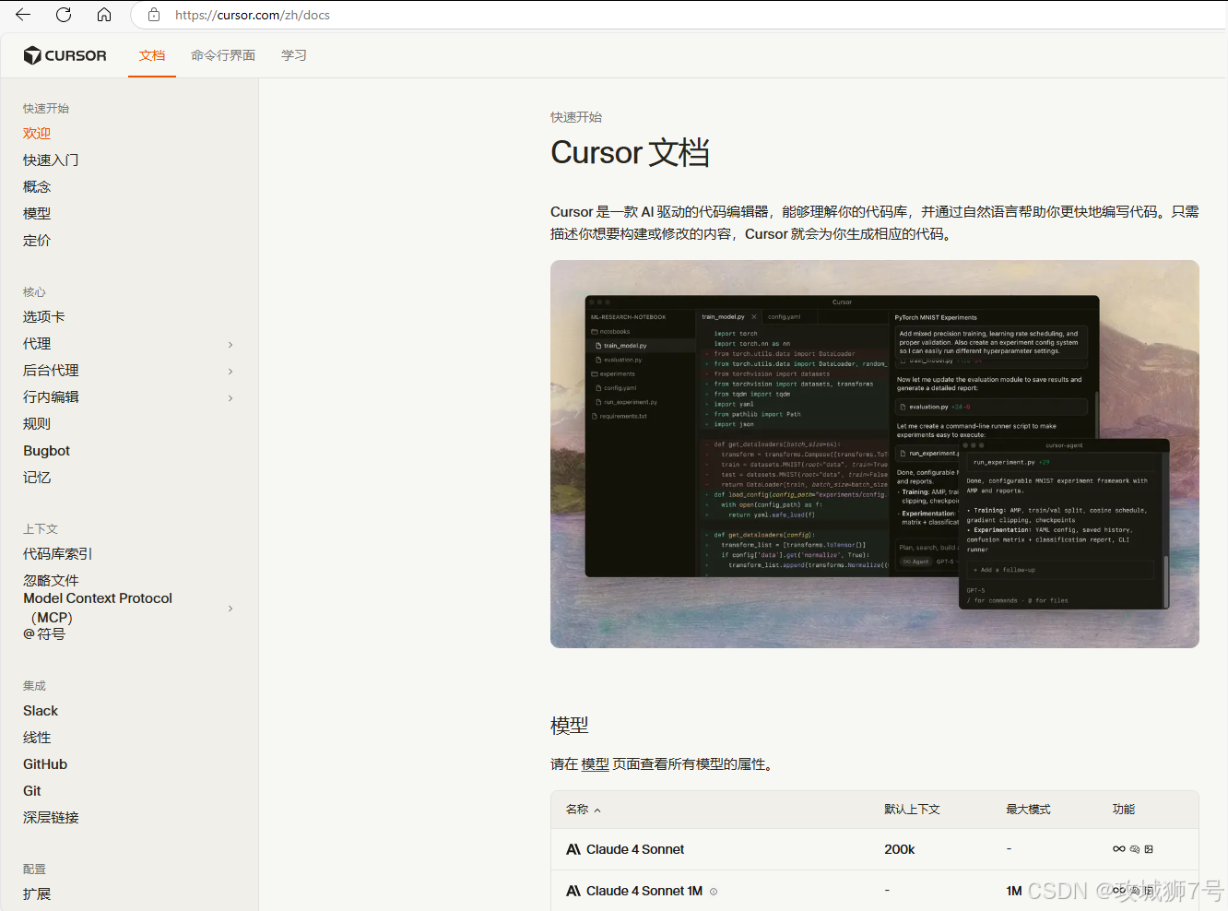Screen dimensions: 1228x911
Task: Click the 最大模式 column header
Action: click(x=1028, y=810)
